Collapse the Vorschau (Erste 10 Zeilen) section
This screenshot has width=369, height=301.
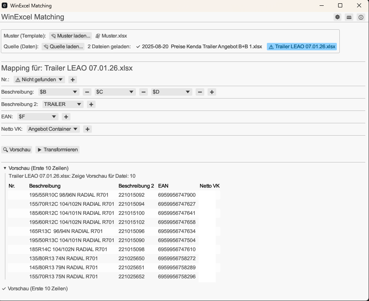(x=5, y=169)
